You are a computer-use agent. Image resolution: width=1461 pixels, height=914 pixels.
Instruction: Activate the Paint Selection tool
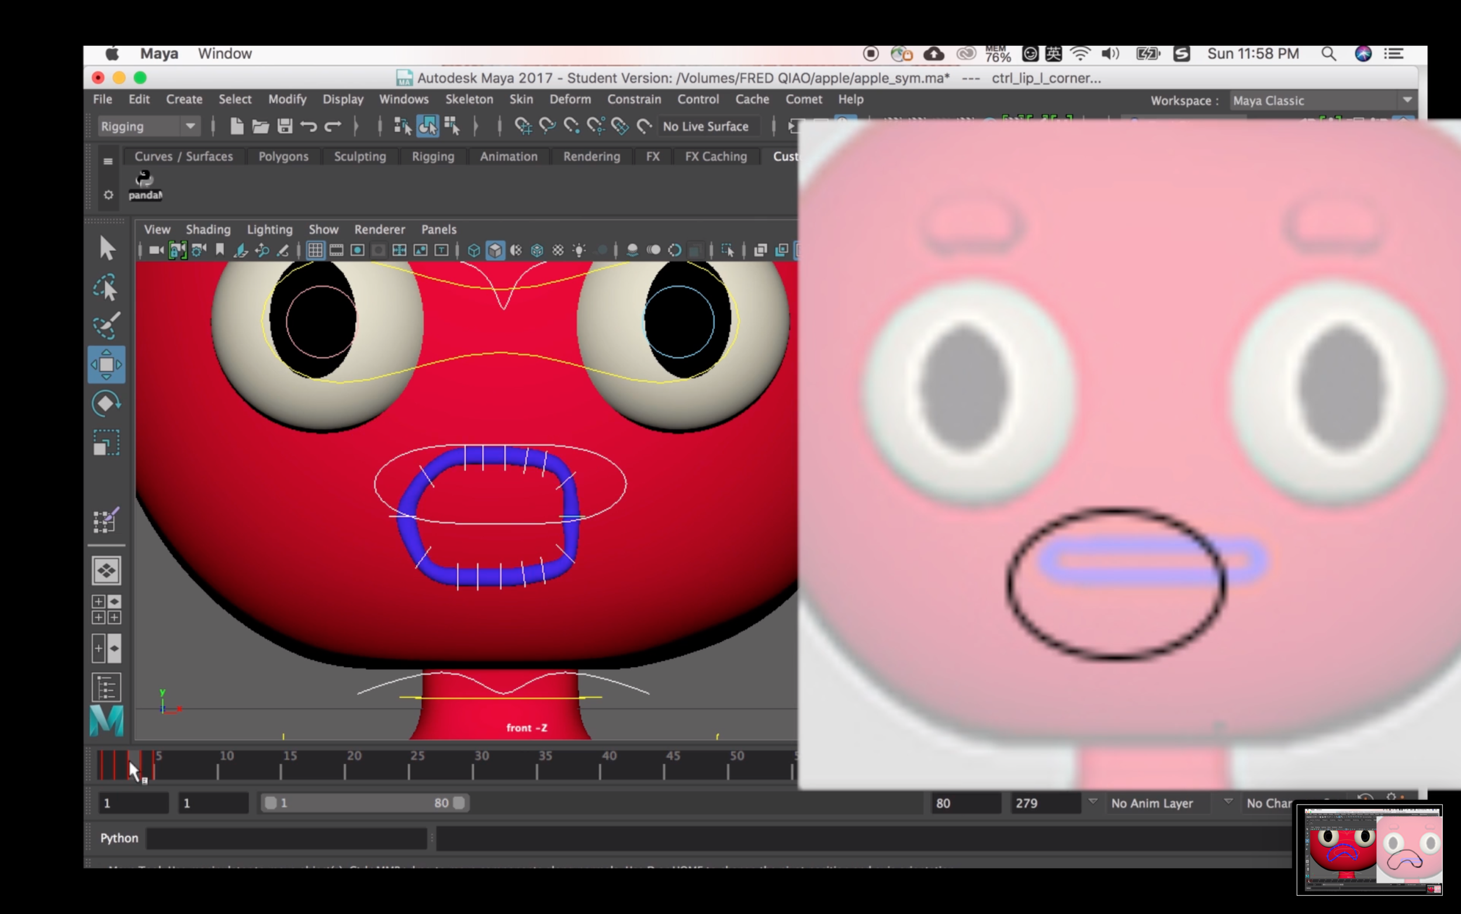(x=106, y=326)
